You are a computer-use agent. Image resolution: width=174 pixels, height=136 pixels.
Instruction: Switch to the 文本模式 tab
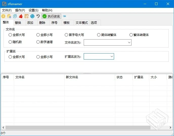(x=81, y=23)
